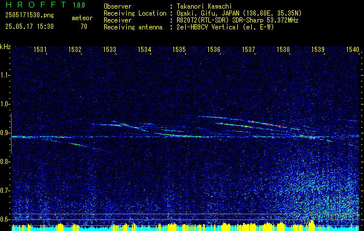
Task: Click the filename 2505171530.png
Action: [30, 15]
